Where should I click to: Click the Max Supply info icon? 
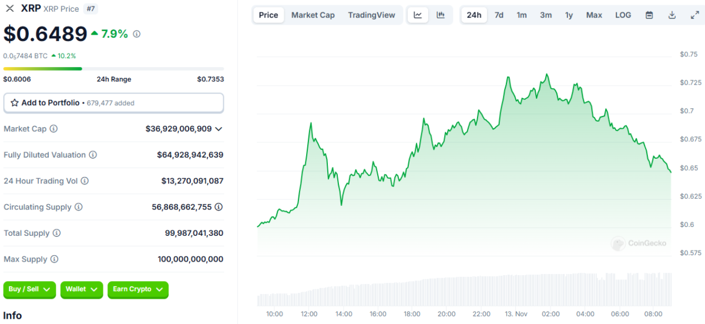coord(54,259)
